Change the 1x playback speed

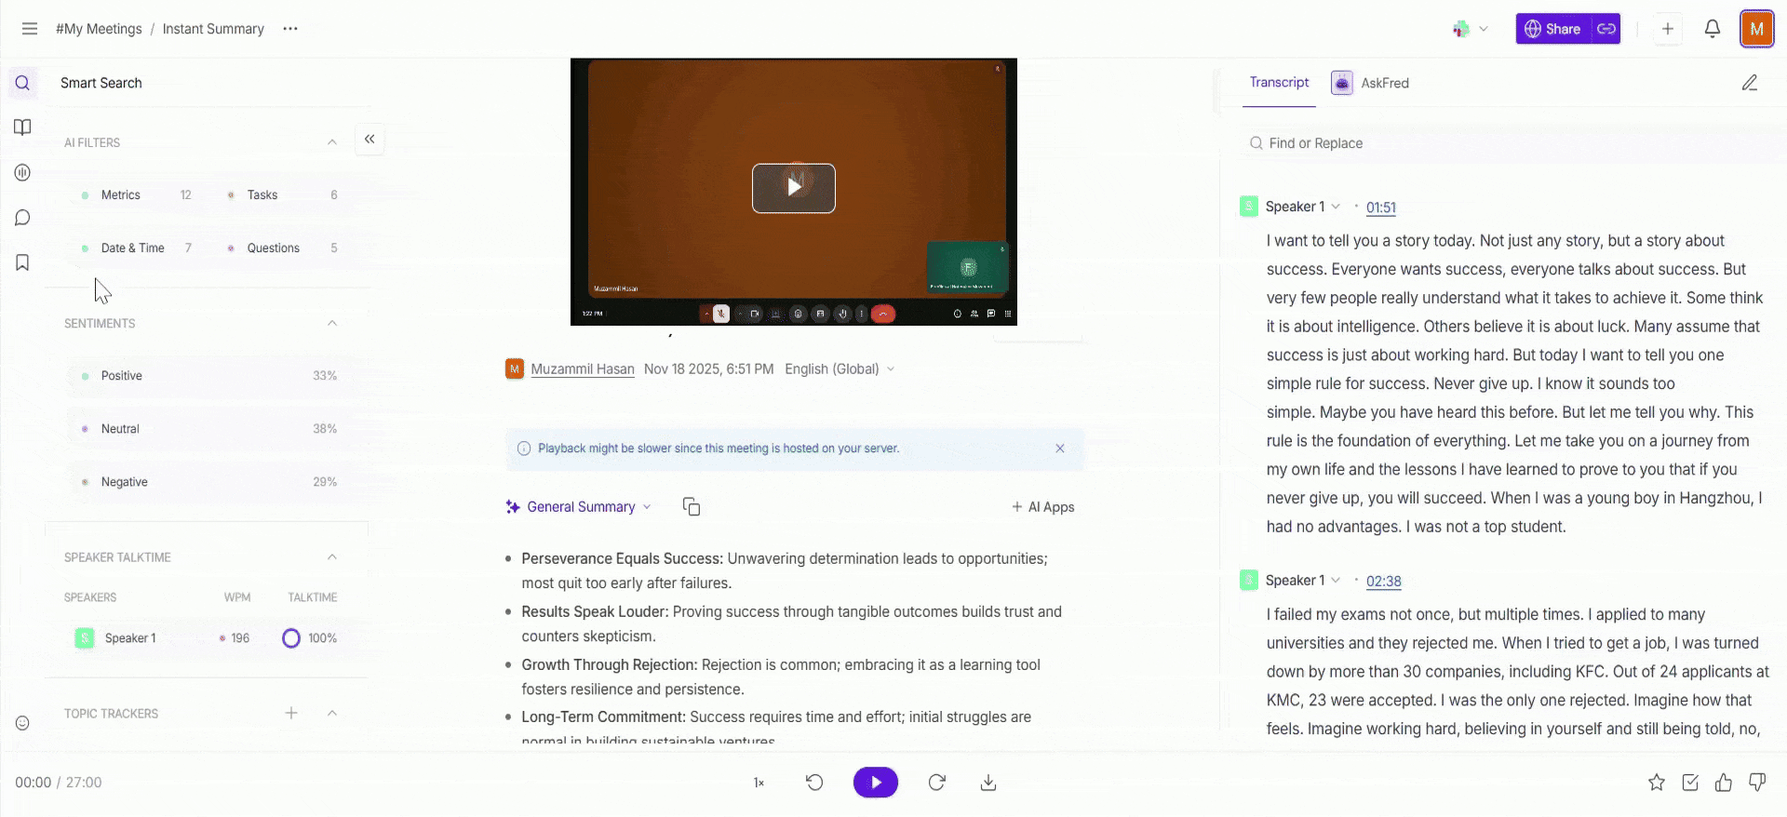[x=759, y=784]
